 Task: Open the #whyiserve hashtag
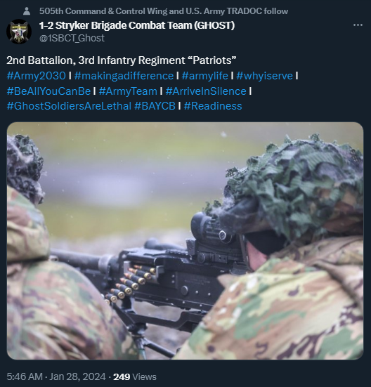point(264,76)
